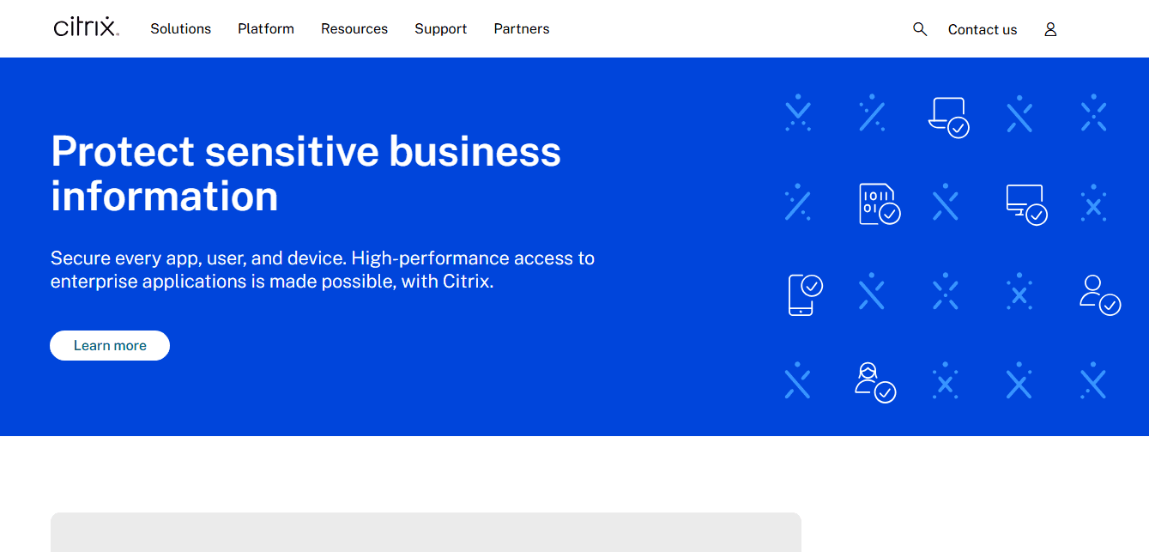Open the search magnifier icon
The height and width of the screenshot is (552, 1149).
tap(920, 29)
